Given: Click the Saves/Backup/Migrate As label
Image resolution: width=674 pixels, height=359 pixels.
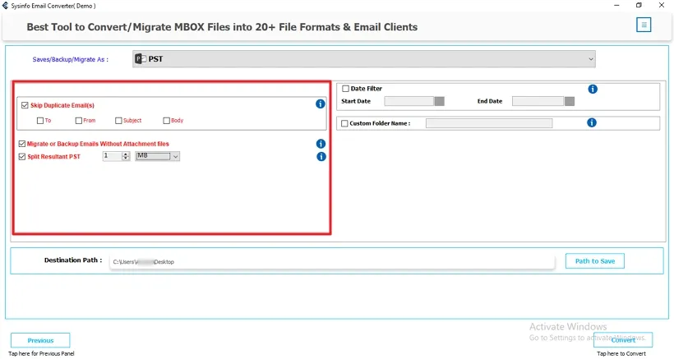Looking at the screenshot, I should coord(71,60).
